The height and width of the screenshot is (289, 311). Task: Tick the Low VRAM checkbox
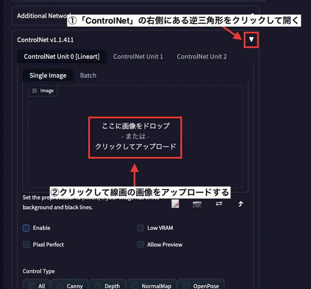point(141,228)
